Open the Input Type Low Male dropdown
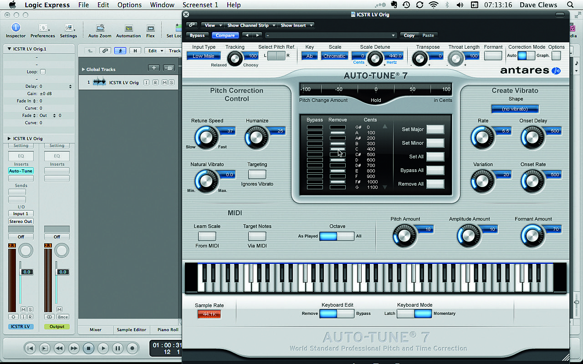This screenshot has width=583, height=364. click(204, 56)
